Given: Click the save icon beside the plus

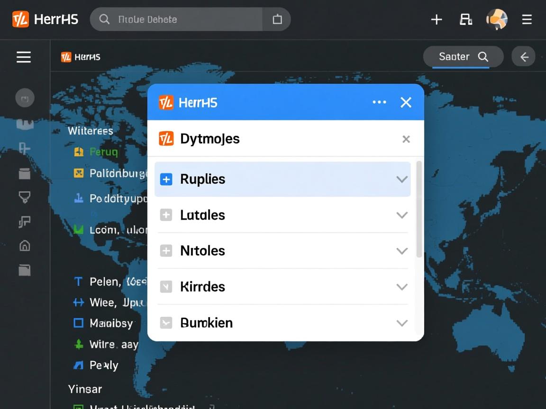Looking at the screenshot, I should [465, 19].
